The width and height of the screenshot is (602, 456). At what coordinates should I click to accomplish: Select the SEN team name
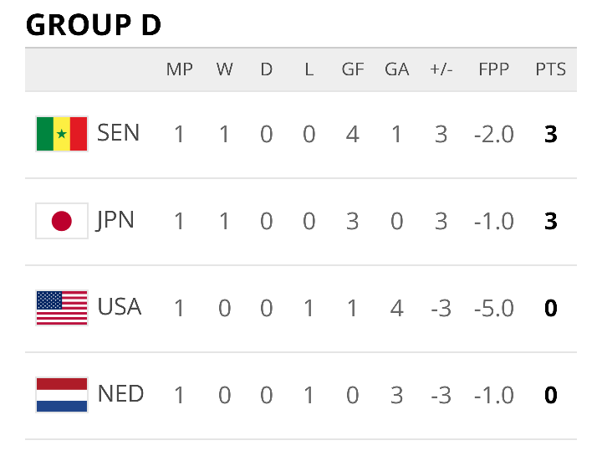(x=118, y=133)
